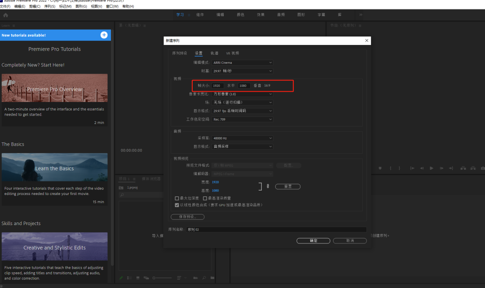Image resolution: width=485 pixels, height=288 pixels.
Task: Click the Add Marker icon in Program monitor
Action: click(x=380, y=168)
